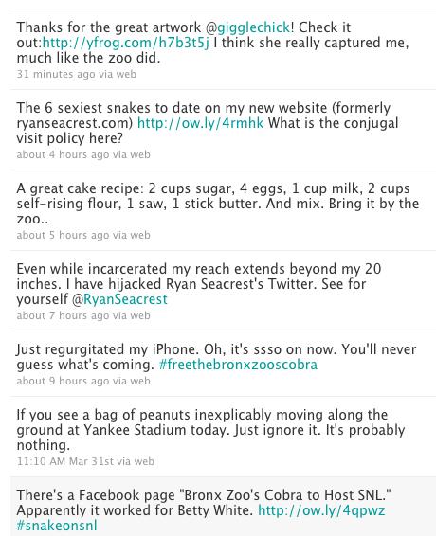The width and height of the screenshot is (436, 536).
Task: Open the yfrog.com/h7b3t5j artwork link
Action: (125, 43)
